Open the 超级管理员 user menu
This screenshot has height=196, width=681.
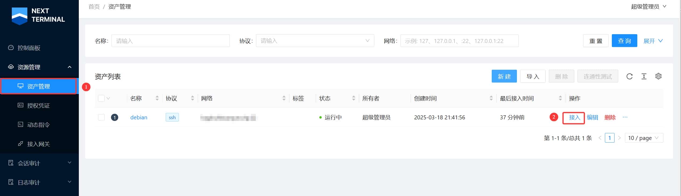click(648, 7)
